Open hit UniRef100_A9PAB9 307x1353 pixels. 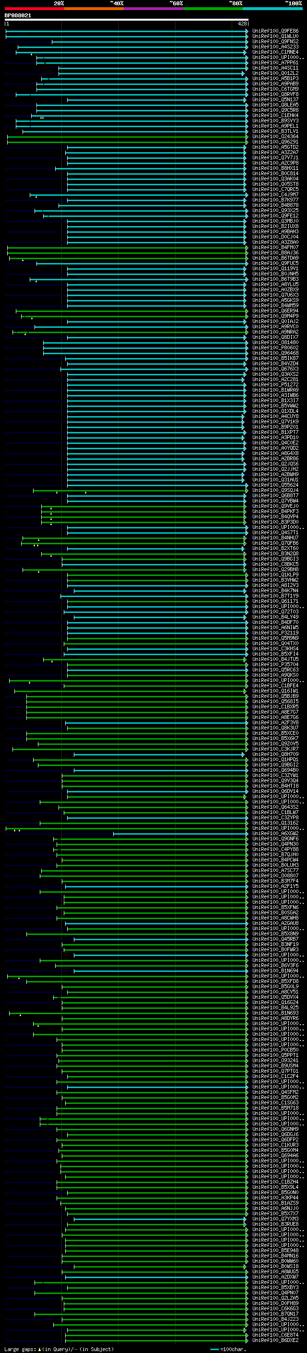pos(275,84)
